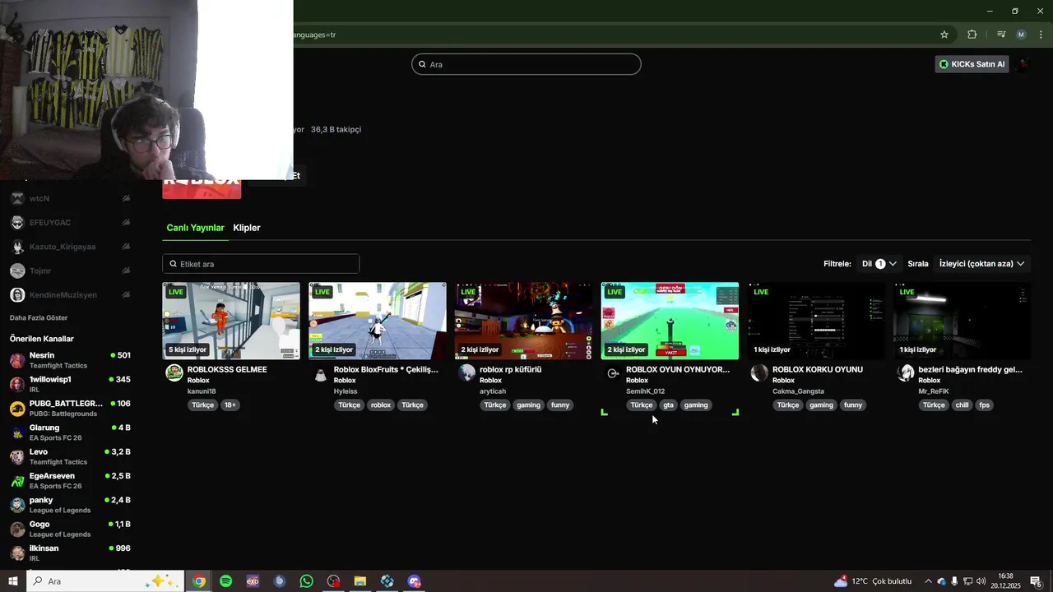Open the weather widget 12°C Çok bulutlu

coord(873,581)
